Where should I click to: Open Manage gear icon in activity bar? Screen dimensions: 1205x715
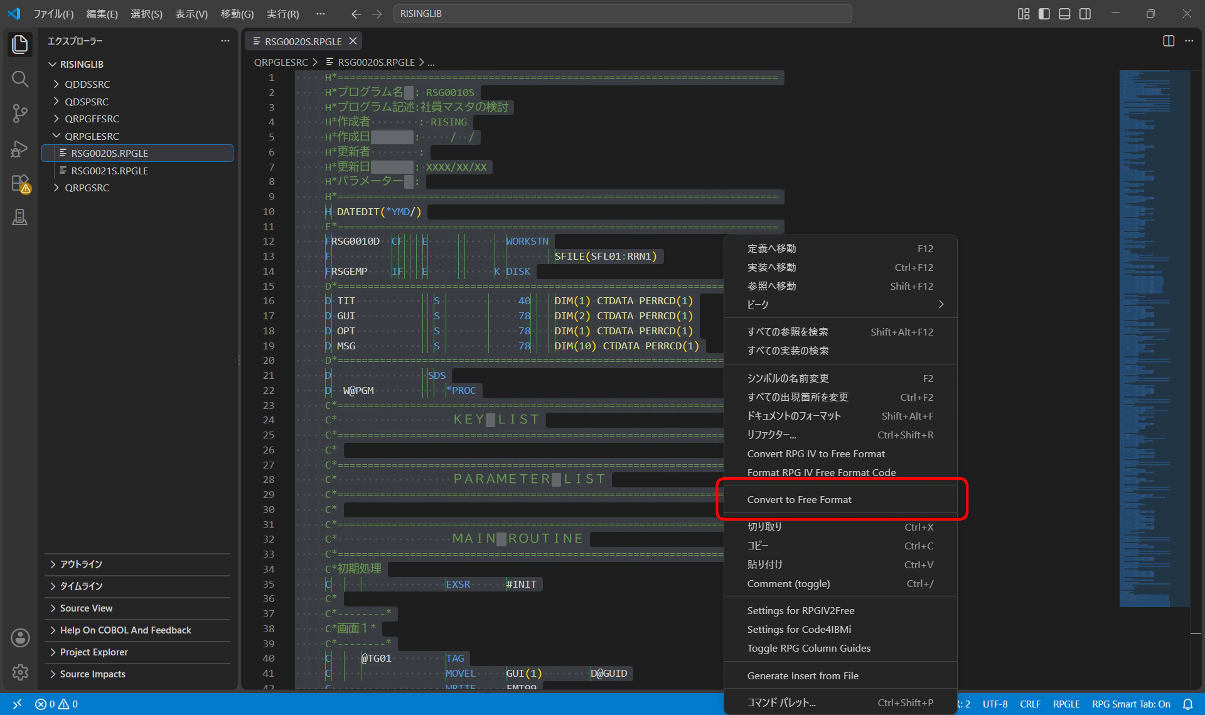pyautogui.click(x=20, y=672)
